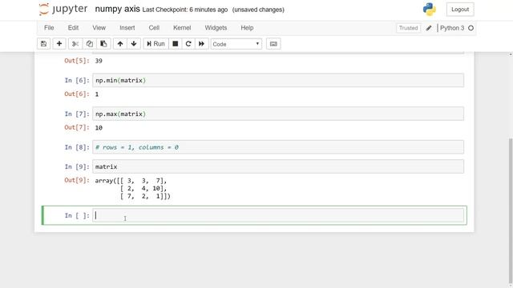Viewport: 513px width, 288px height.
Task: Click inside the np.max(matrix) cell
Action: [278, 114]
